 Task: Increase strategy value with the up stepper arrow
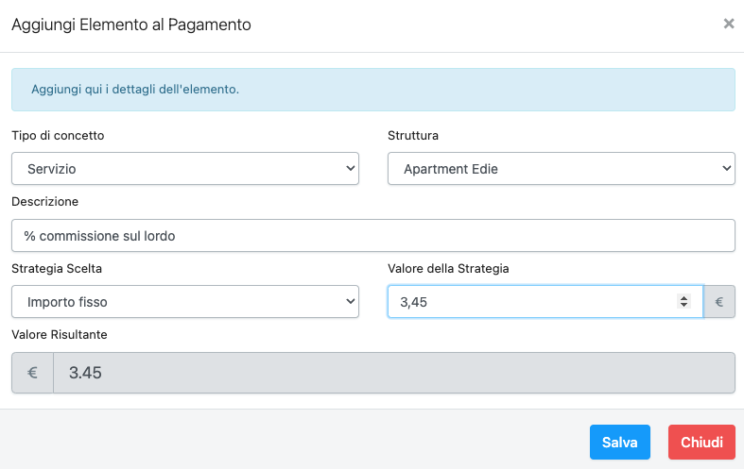tap(684, 298)
